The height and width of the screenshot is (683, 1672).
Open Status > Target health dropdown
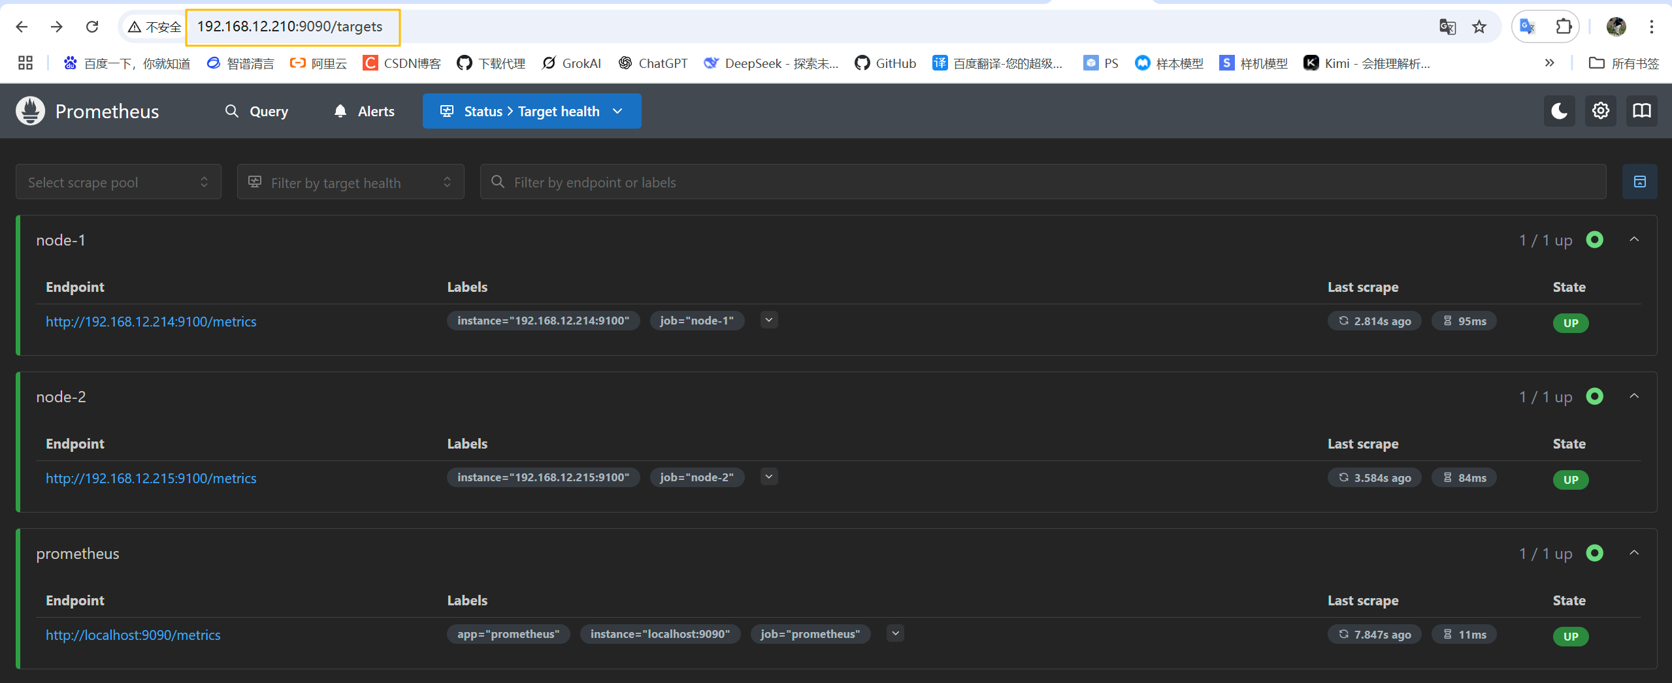pos(532,111)
